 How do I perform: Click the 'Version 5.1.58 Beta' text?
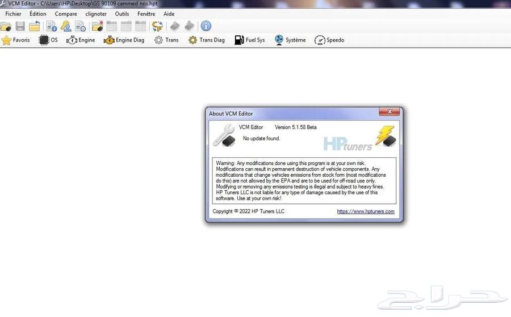click(296, 127)
